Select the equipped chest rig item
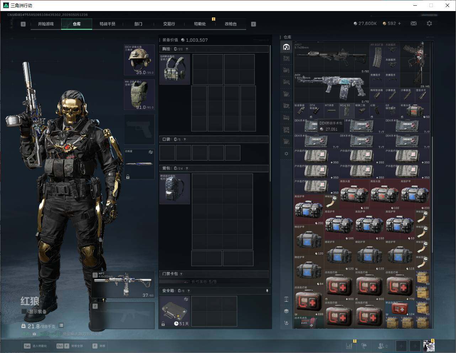Viewport: 456px width, 353px height. 175,69
